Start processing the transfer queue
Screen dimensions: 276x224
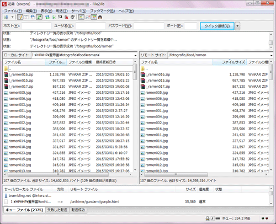point(54,17)
